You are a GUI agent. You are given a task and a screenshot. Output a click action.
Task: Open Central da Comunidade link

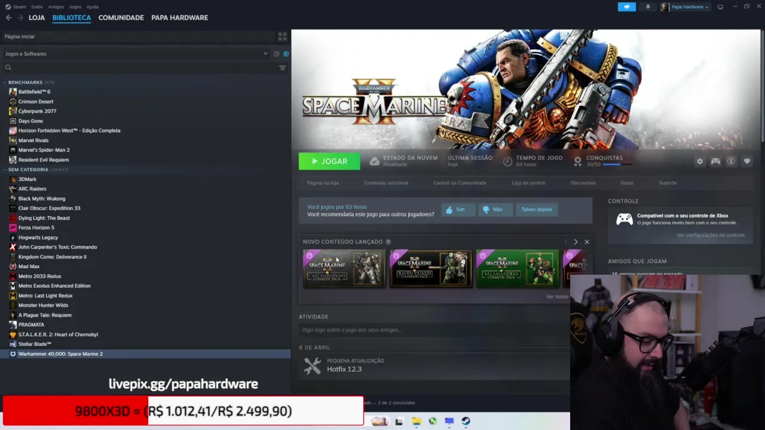point(460,183)
